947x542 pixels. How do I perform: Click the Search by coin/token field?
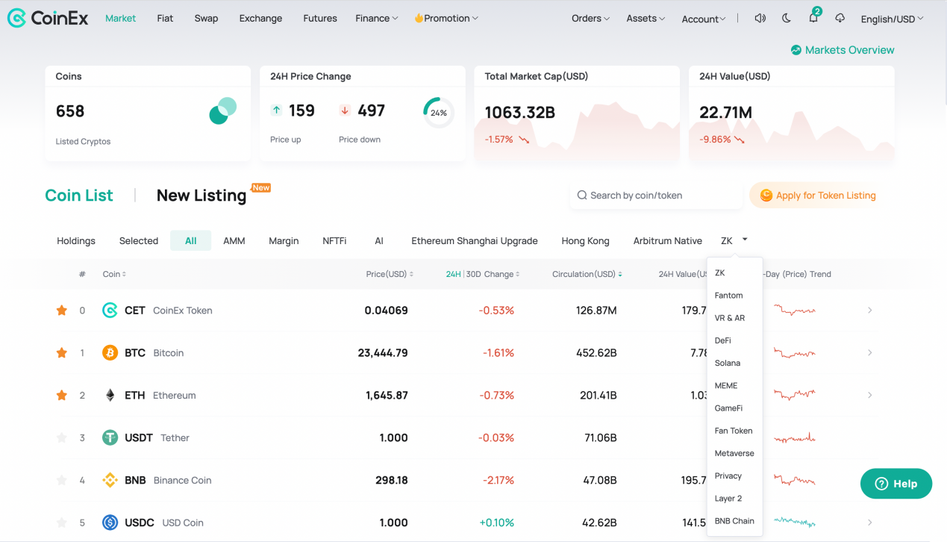(653, 196)
